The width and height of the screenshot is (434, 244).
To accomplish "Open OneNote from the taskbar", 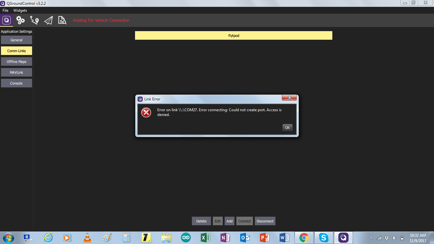I will [225, 238].
